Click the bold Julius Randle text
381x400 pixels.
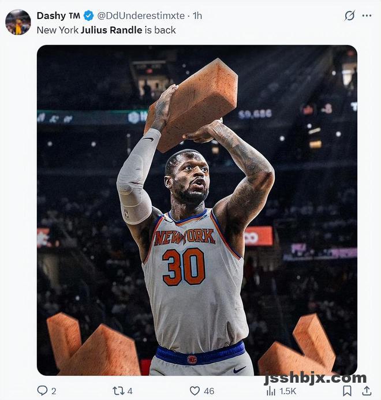[111, 30]
